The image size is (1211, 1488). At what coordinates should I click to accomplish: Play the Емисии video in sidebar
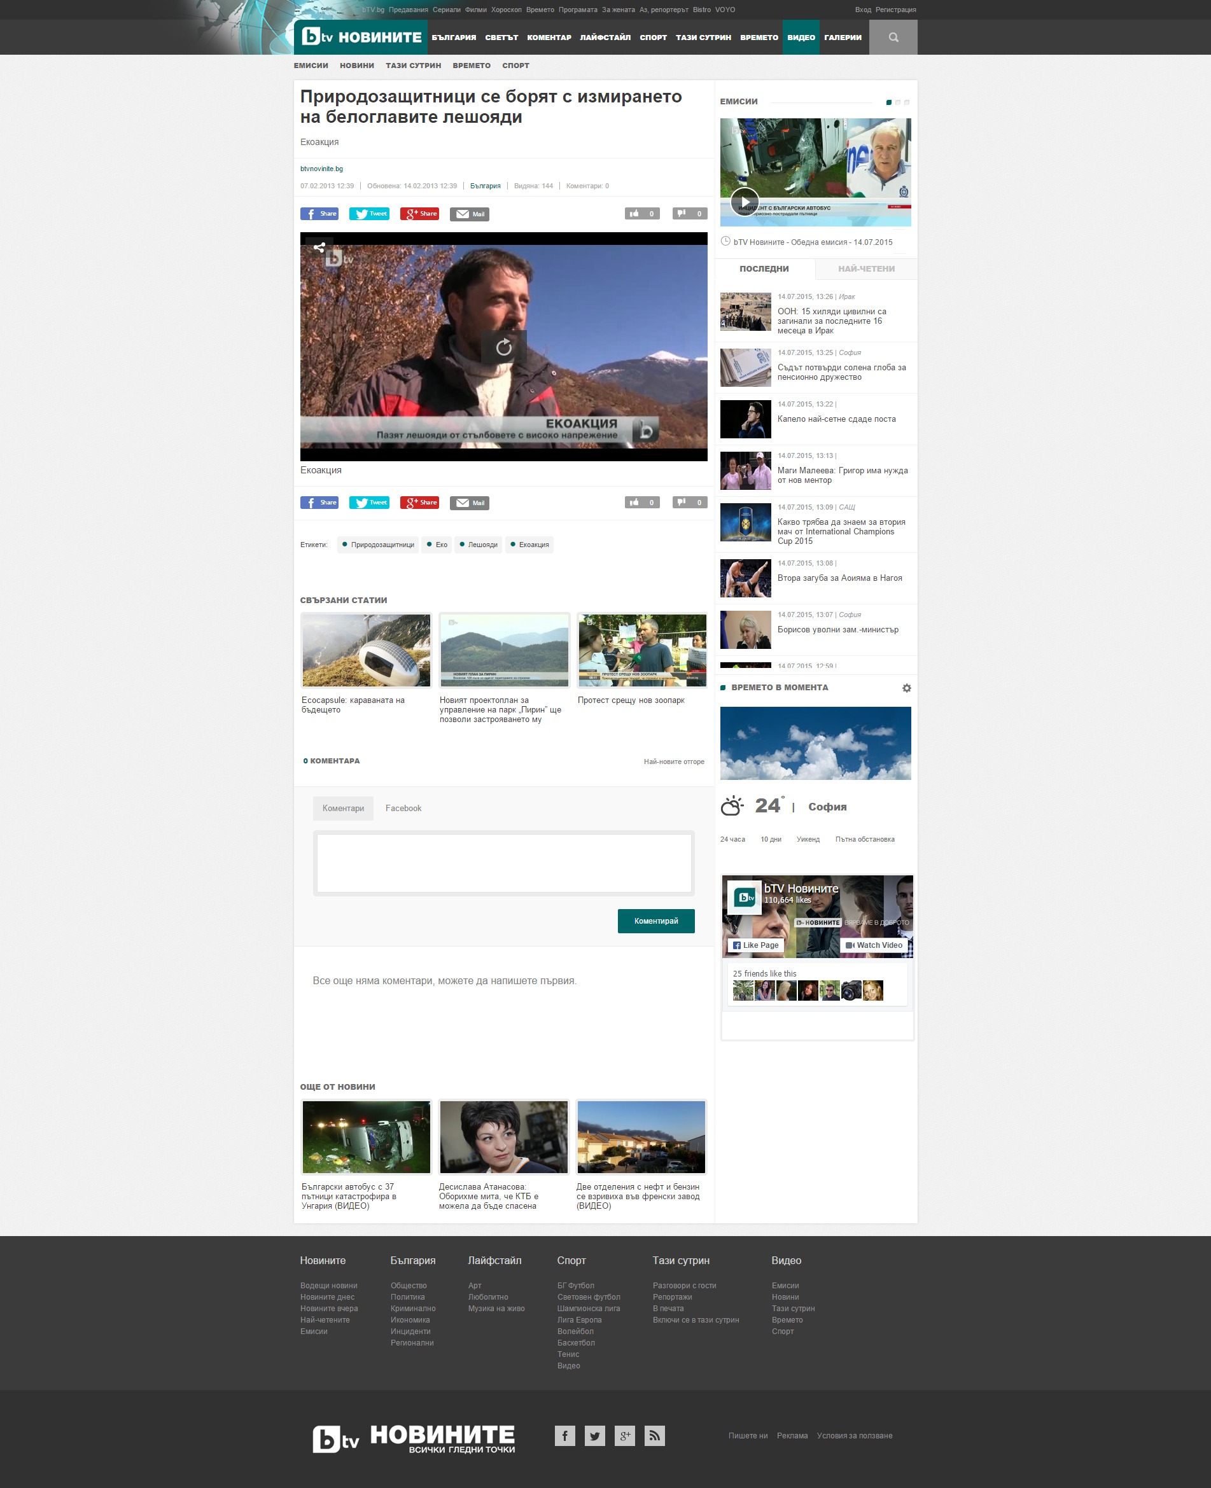tap(745, 202)
